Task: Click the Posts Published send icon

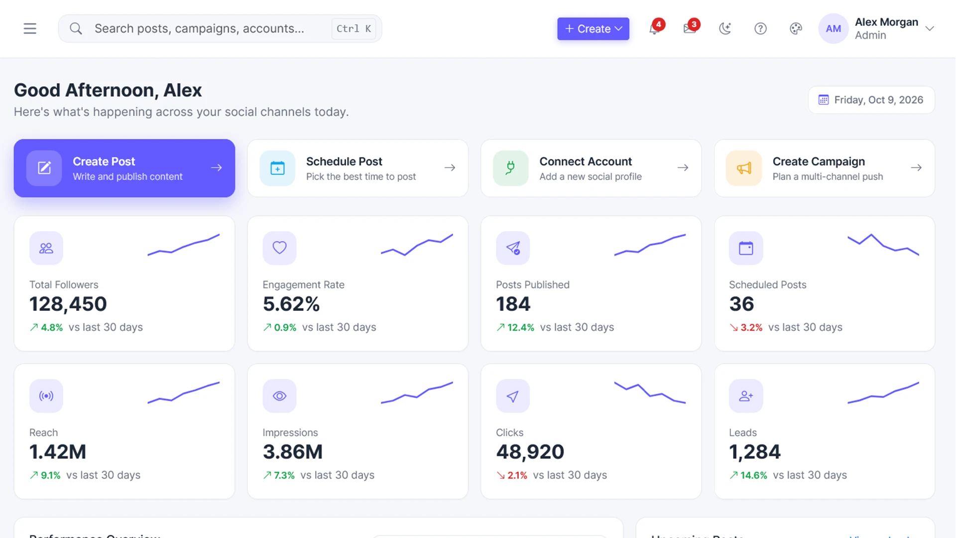Action: point(513,248)
